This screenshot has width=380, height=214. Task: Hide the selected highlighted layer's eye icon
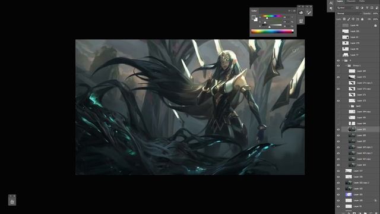[x=338, y=130]
